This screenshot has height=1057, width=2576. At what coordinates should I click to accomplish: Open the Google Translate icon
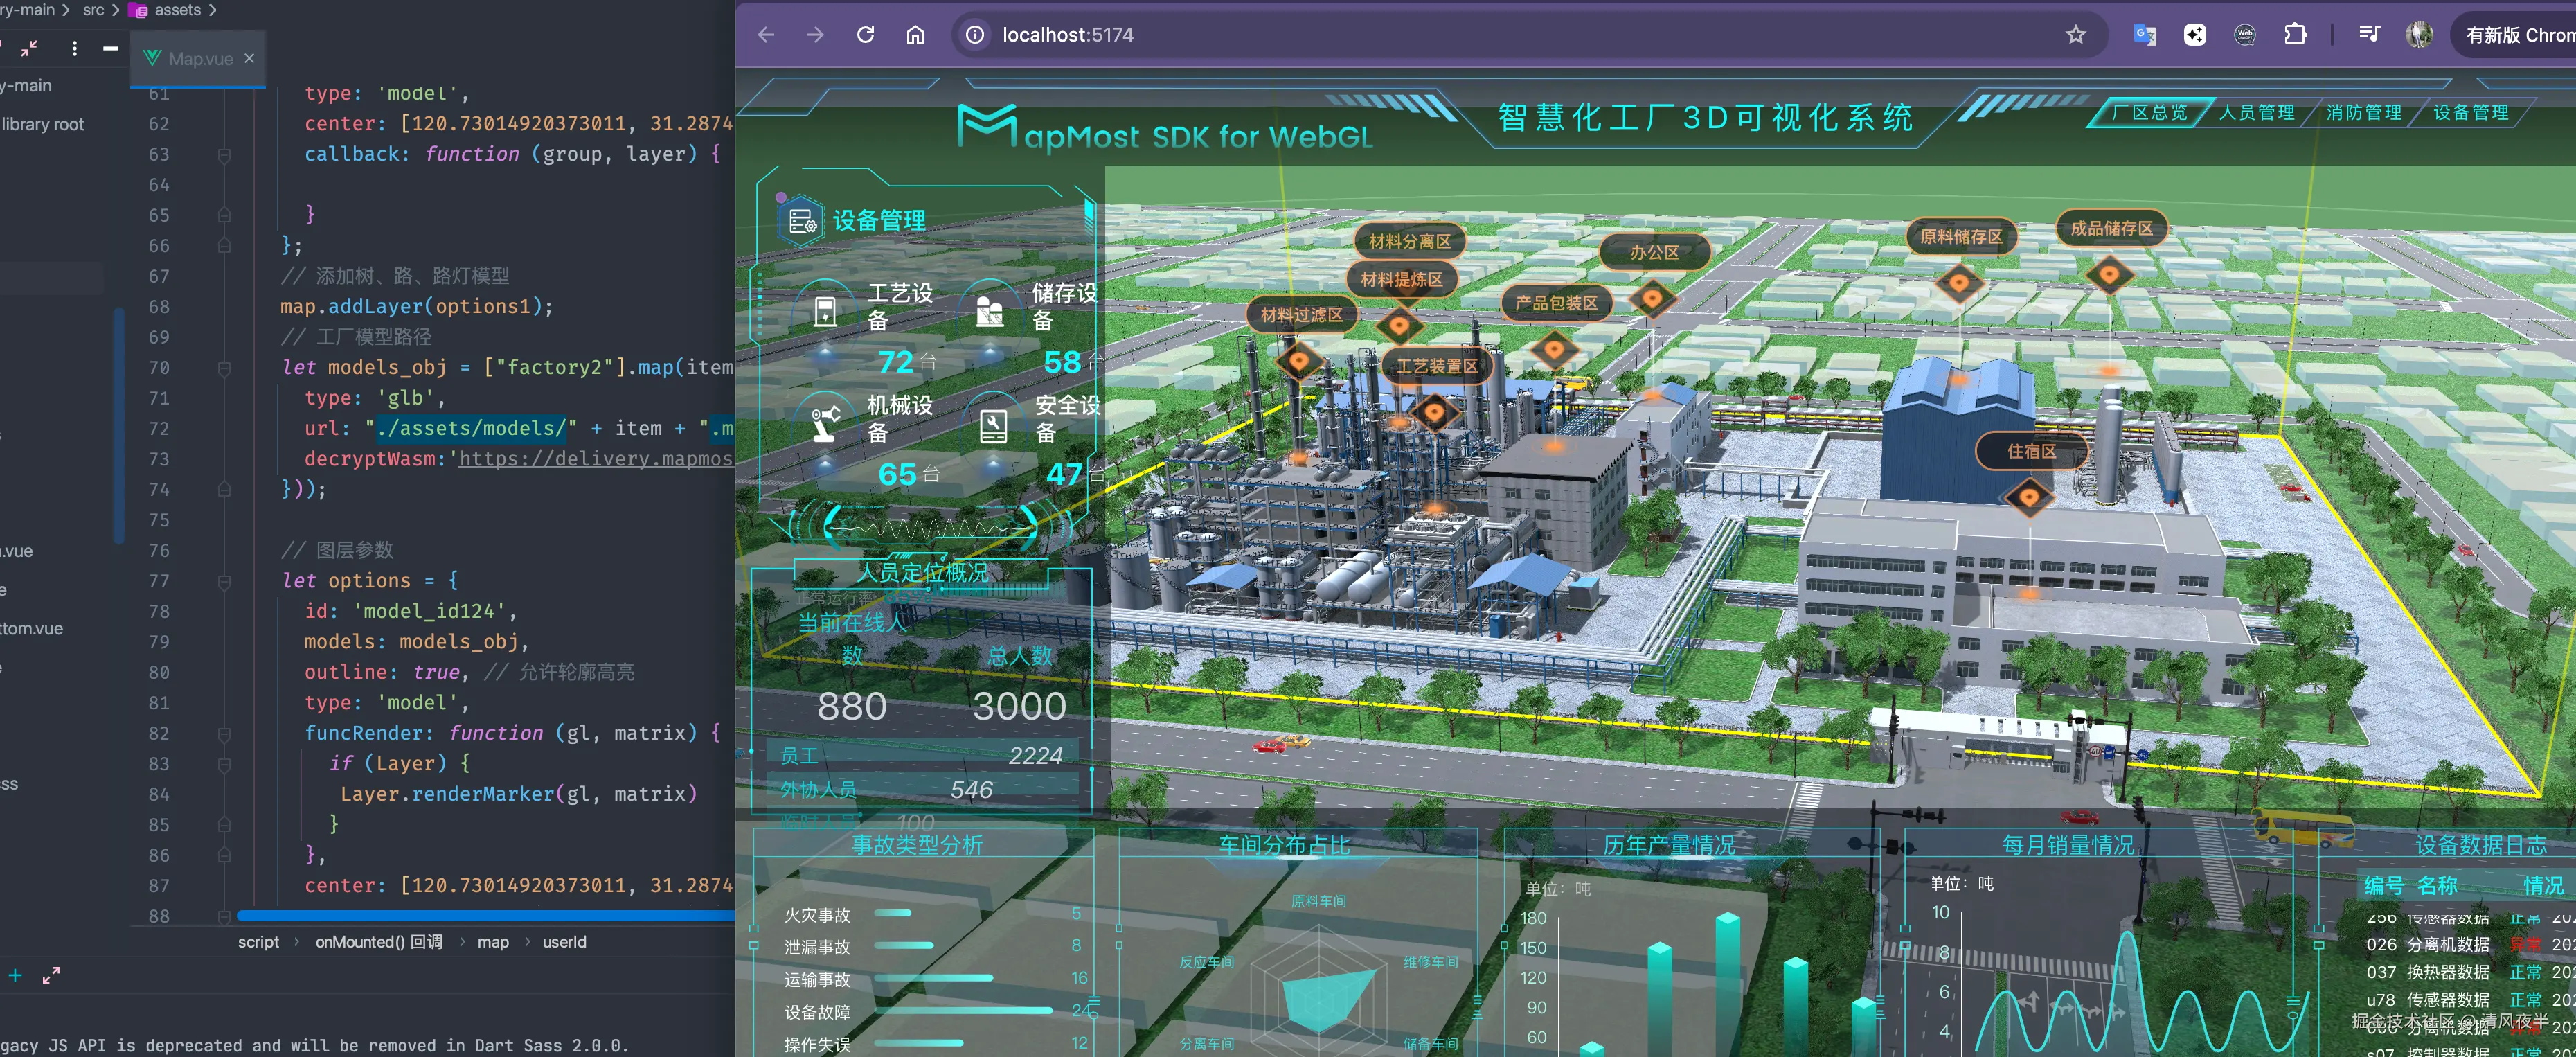tap(2145, 35)
